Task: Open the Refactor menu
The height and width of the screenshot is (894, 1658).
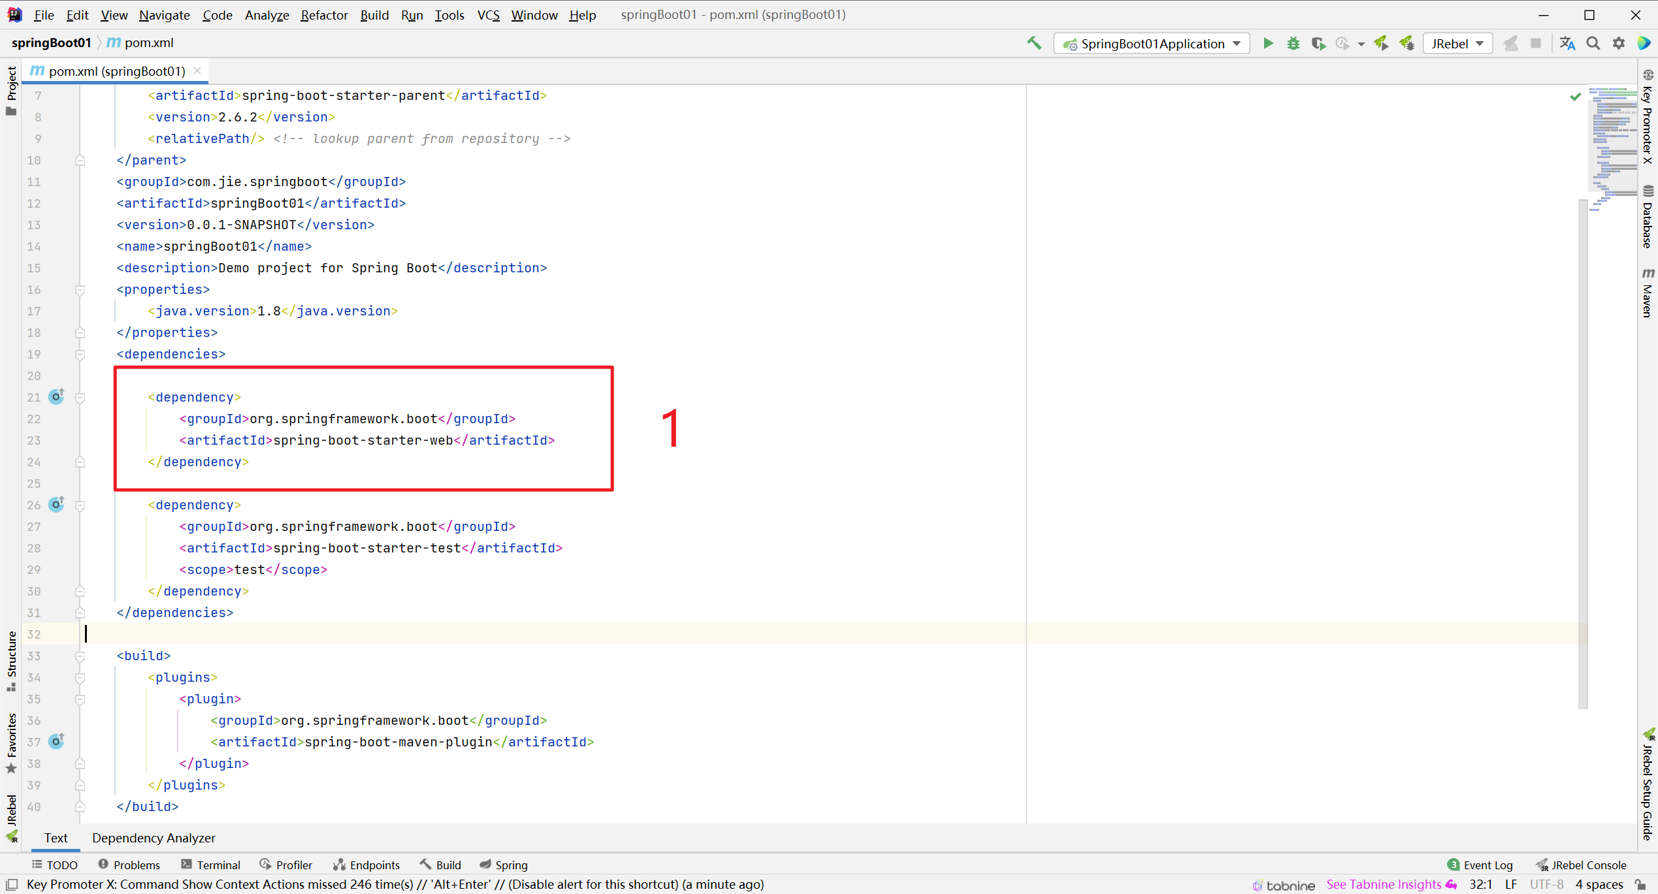Action: click(324, 15)
